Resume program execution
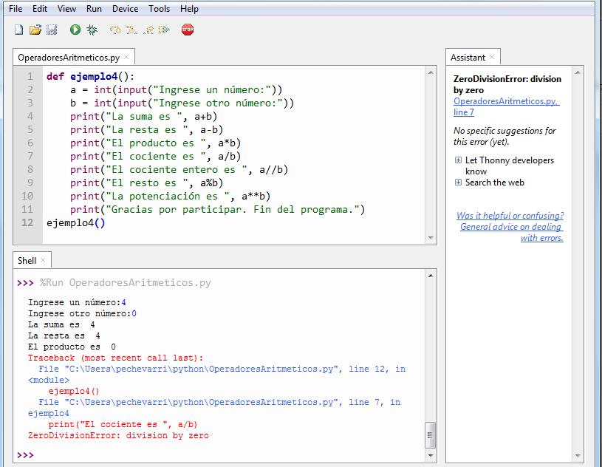This screenshot has width=602, height=467. [163, 30]
